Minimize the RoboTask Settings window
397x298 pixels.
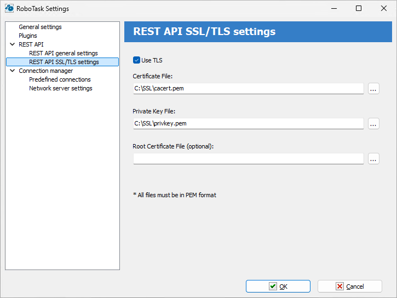pos(334,8)
